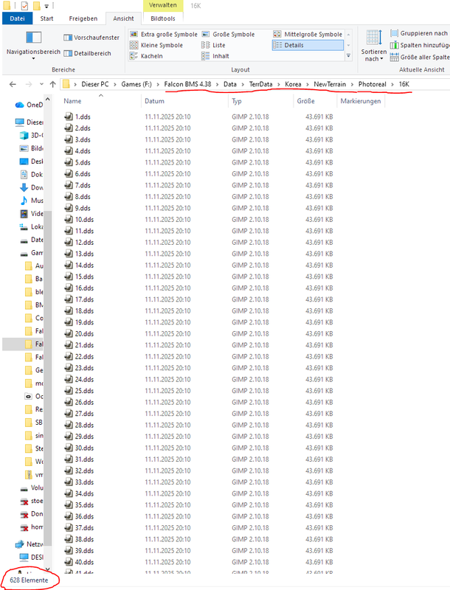Image resolution: width=450 pixels, height=590 pixels.
Task: Open Musik in the navigation pane
Action: pyautogui.click(x=32, y=201)
